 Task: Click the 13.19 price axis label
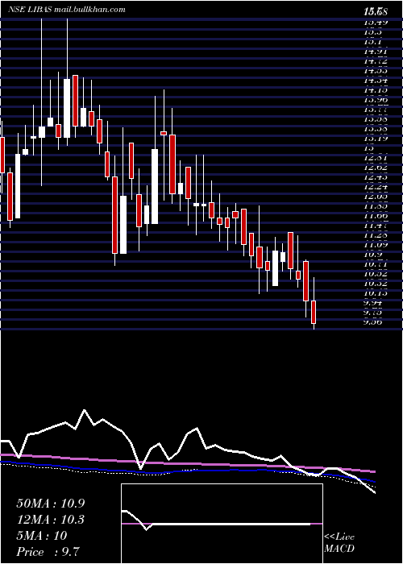(x=375, y=138)
